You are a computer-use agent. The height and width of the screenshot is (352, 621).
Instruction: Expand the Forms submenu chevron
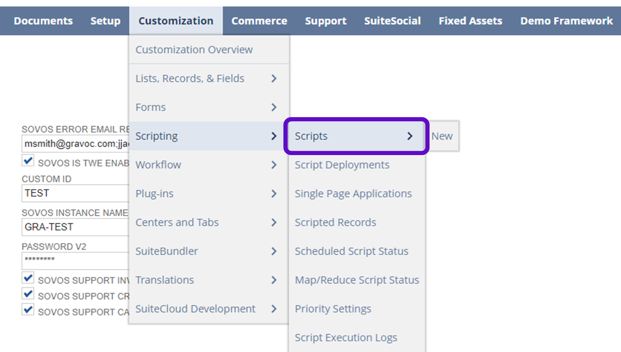274,108
